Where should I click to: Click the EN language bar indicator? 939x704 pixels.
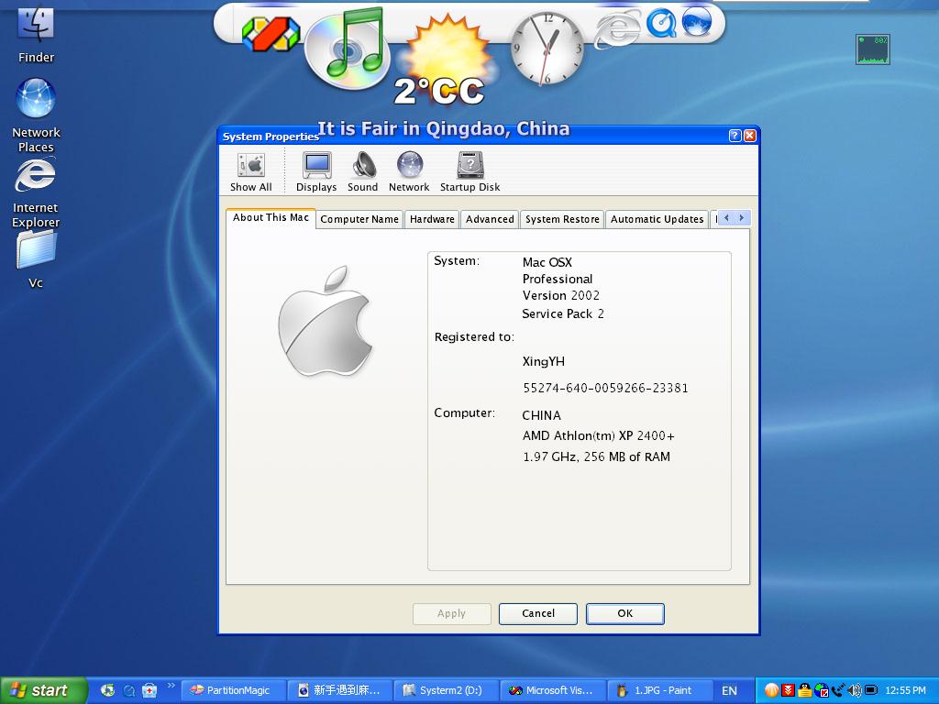[729, 691]
